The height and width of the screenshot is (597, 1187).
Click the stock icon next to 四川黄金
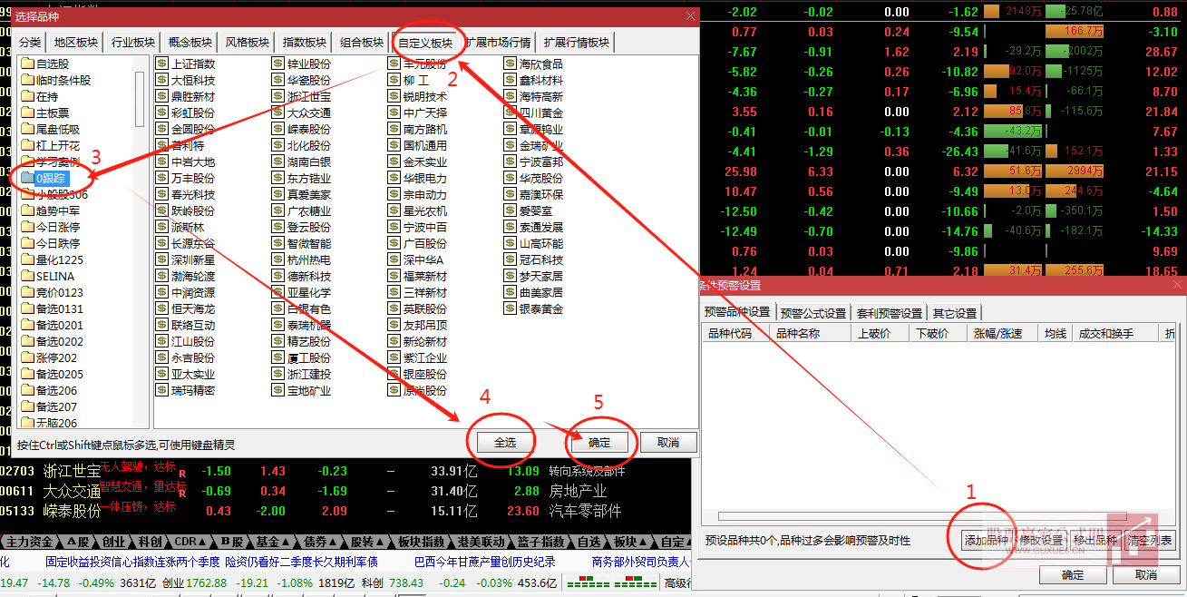(x=509, y=112)
